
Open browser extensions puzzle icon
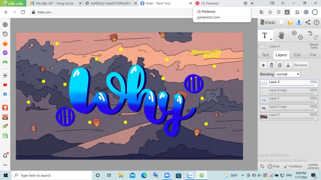pos(297,12)
